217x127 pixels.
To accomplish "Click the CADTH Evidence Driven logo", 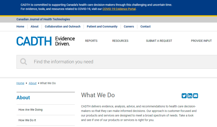I will click(x=46, y=41).
